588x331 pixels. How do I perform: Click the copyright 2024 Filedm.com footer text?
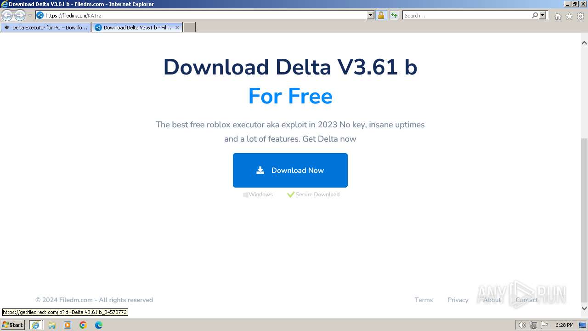pos(94,300)
